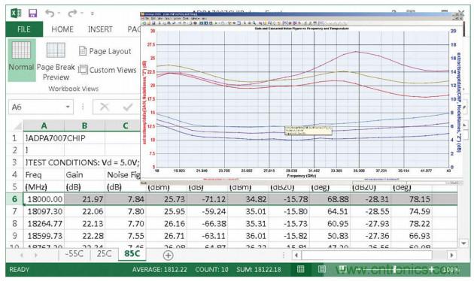Viewport: 474px width, 281px height.
Task: Switch to the -55C sheet tab
Action: click(74, 253)
